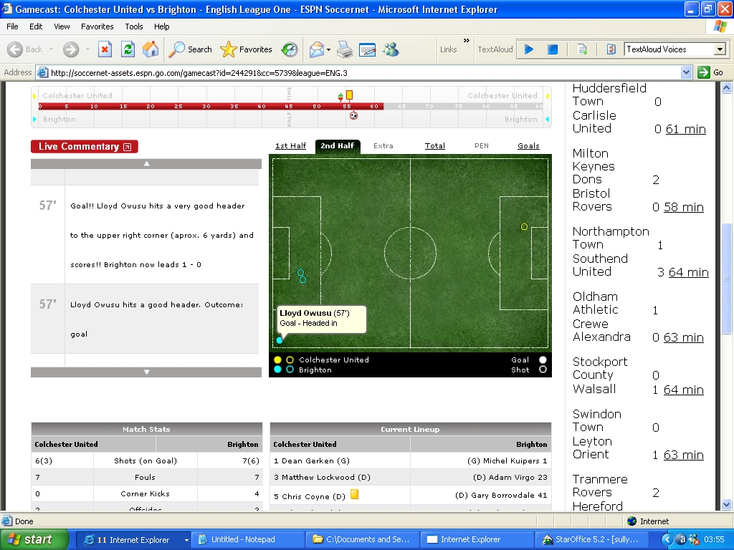The width and height of the screenshot is (734, 550).
Task: Click the substitution arrows marker on timeline
Action: tap(340, 97)
